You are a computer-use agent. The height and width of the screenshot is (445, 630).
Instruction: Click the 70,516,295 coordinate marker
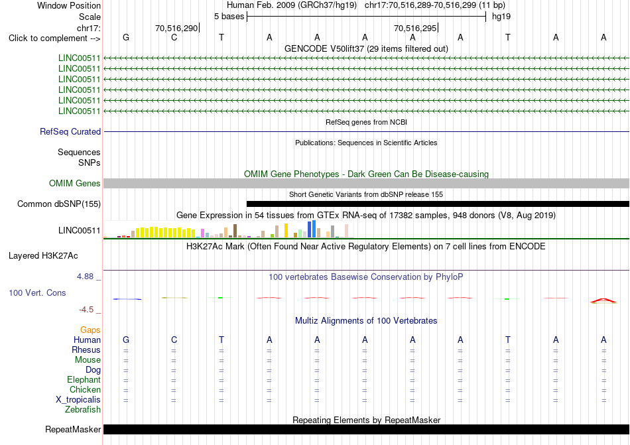[415, 28]
